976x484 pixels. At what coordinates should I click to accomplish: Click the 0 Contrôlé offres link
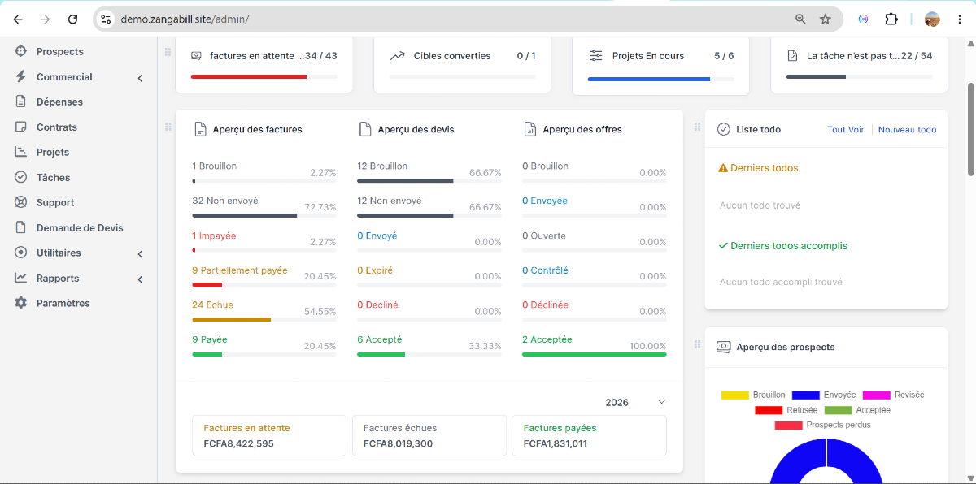point(546,270)
